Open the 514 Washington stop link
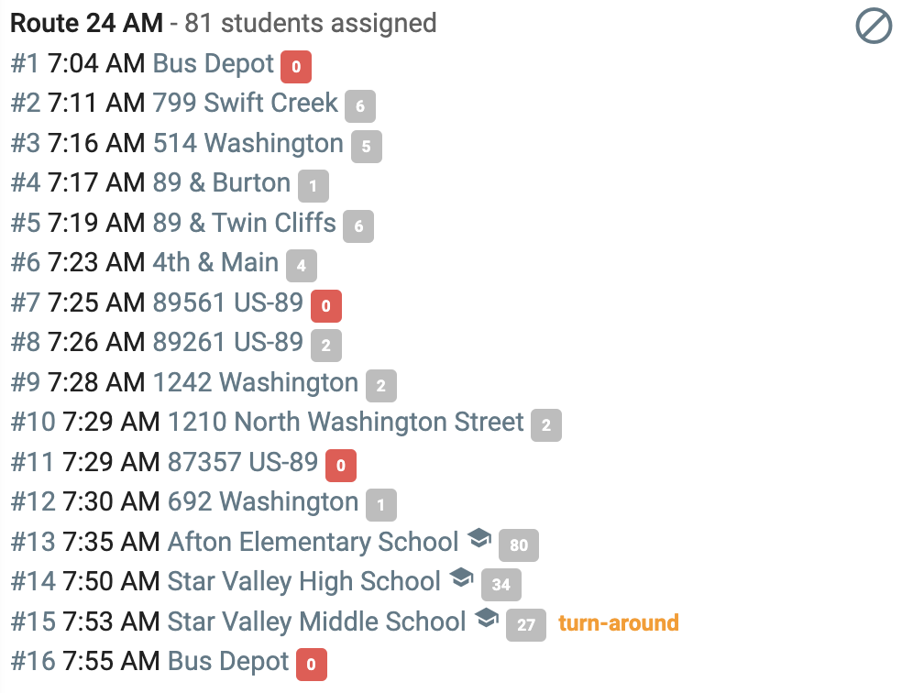 tap(248, 143)
